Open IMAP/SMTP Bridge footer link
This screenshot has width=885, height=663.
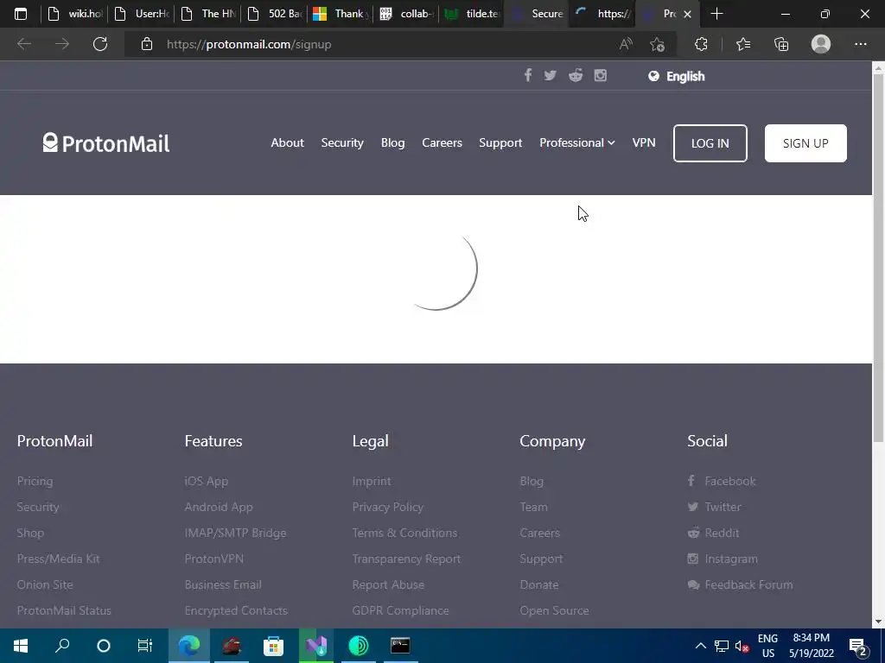point(235,533)
